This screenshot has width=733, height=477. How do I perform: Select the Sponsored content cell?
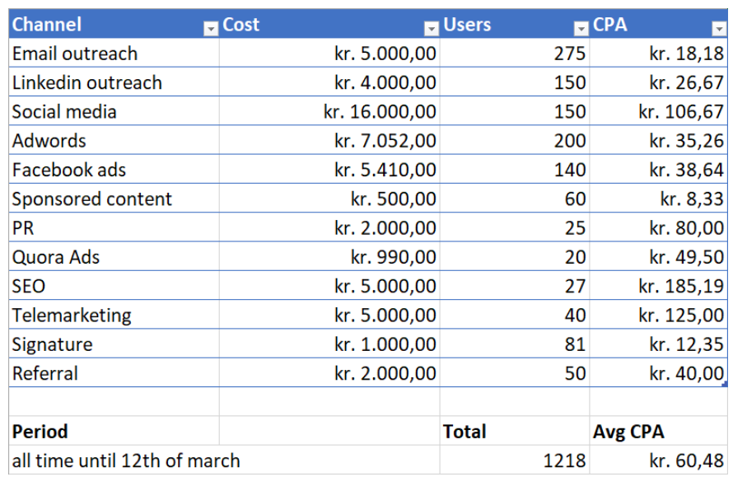tap(92, 199)
